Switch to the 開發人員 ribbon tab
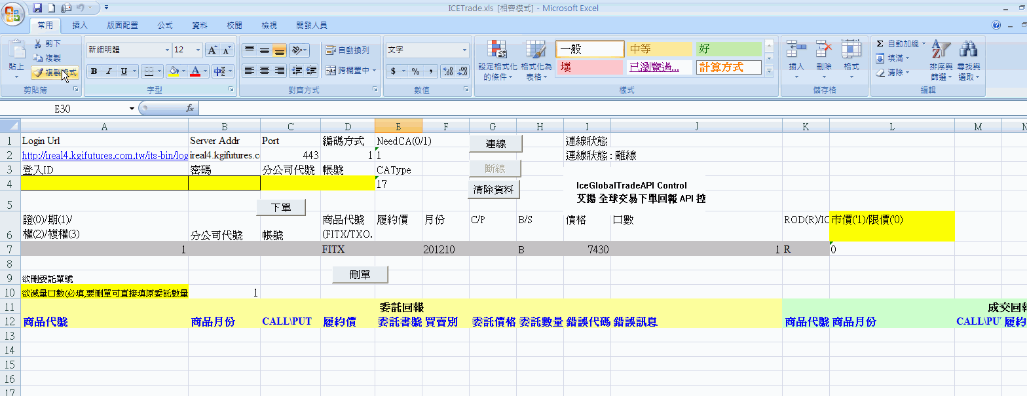Screen dimensions: 1027x396 pyautogui.click(x=312, y=26)
